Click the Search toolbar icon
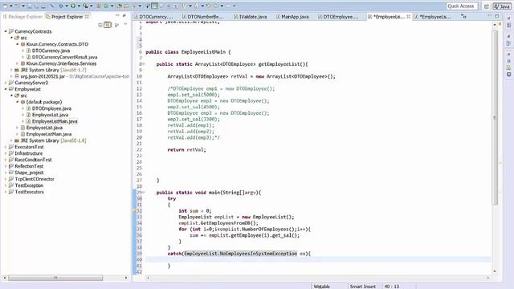Image resolution: width=514 pixels, height=289 pixels. (134, 6)
